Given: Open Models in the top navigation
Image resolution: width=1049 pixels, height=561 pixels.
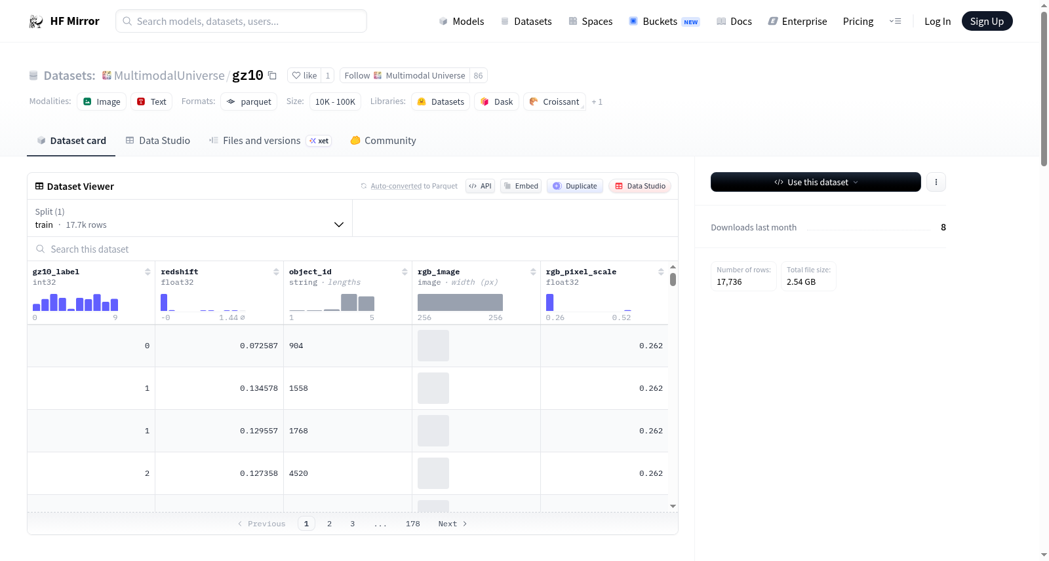Looking at the screenshot, I should [x=462, y=22].
